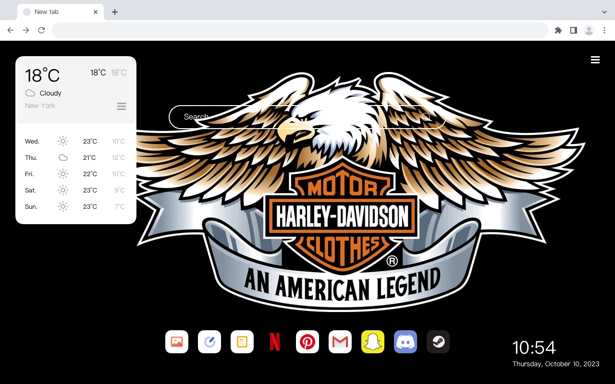
Task: Open the weather widget menu lines icon
Action: point(122,106)
